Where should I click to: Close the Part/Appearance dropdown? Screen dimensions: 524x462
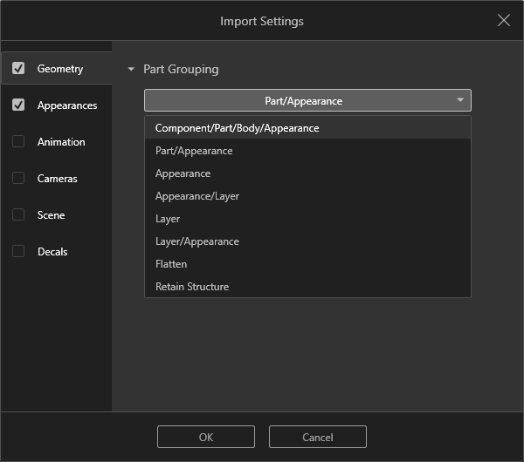307,100
